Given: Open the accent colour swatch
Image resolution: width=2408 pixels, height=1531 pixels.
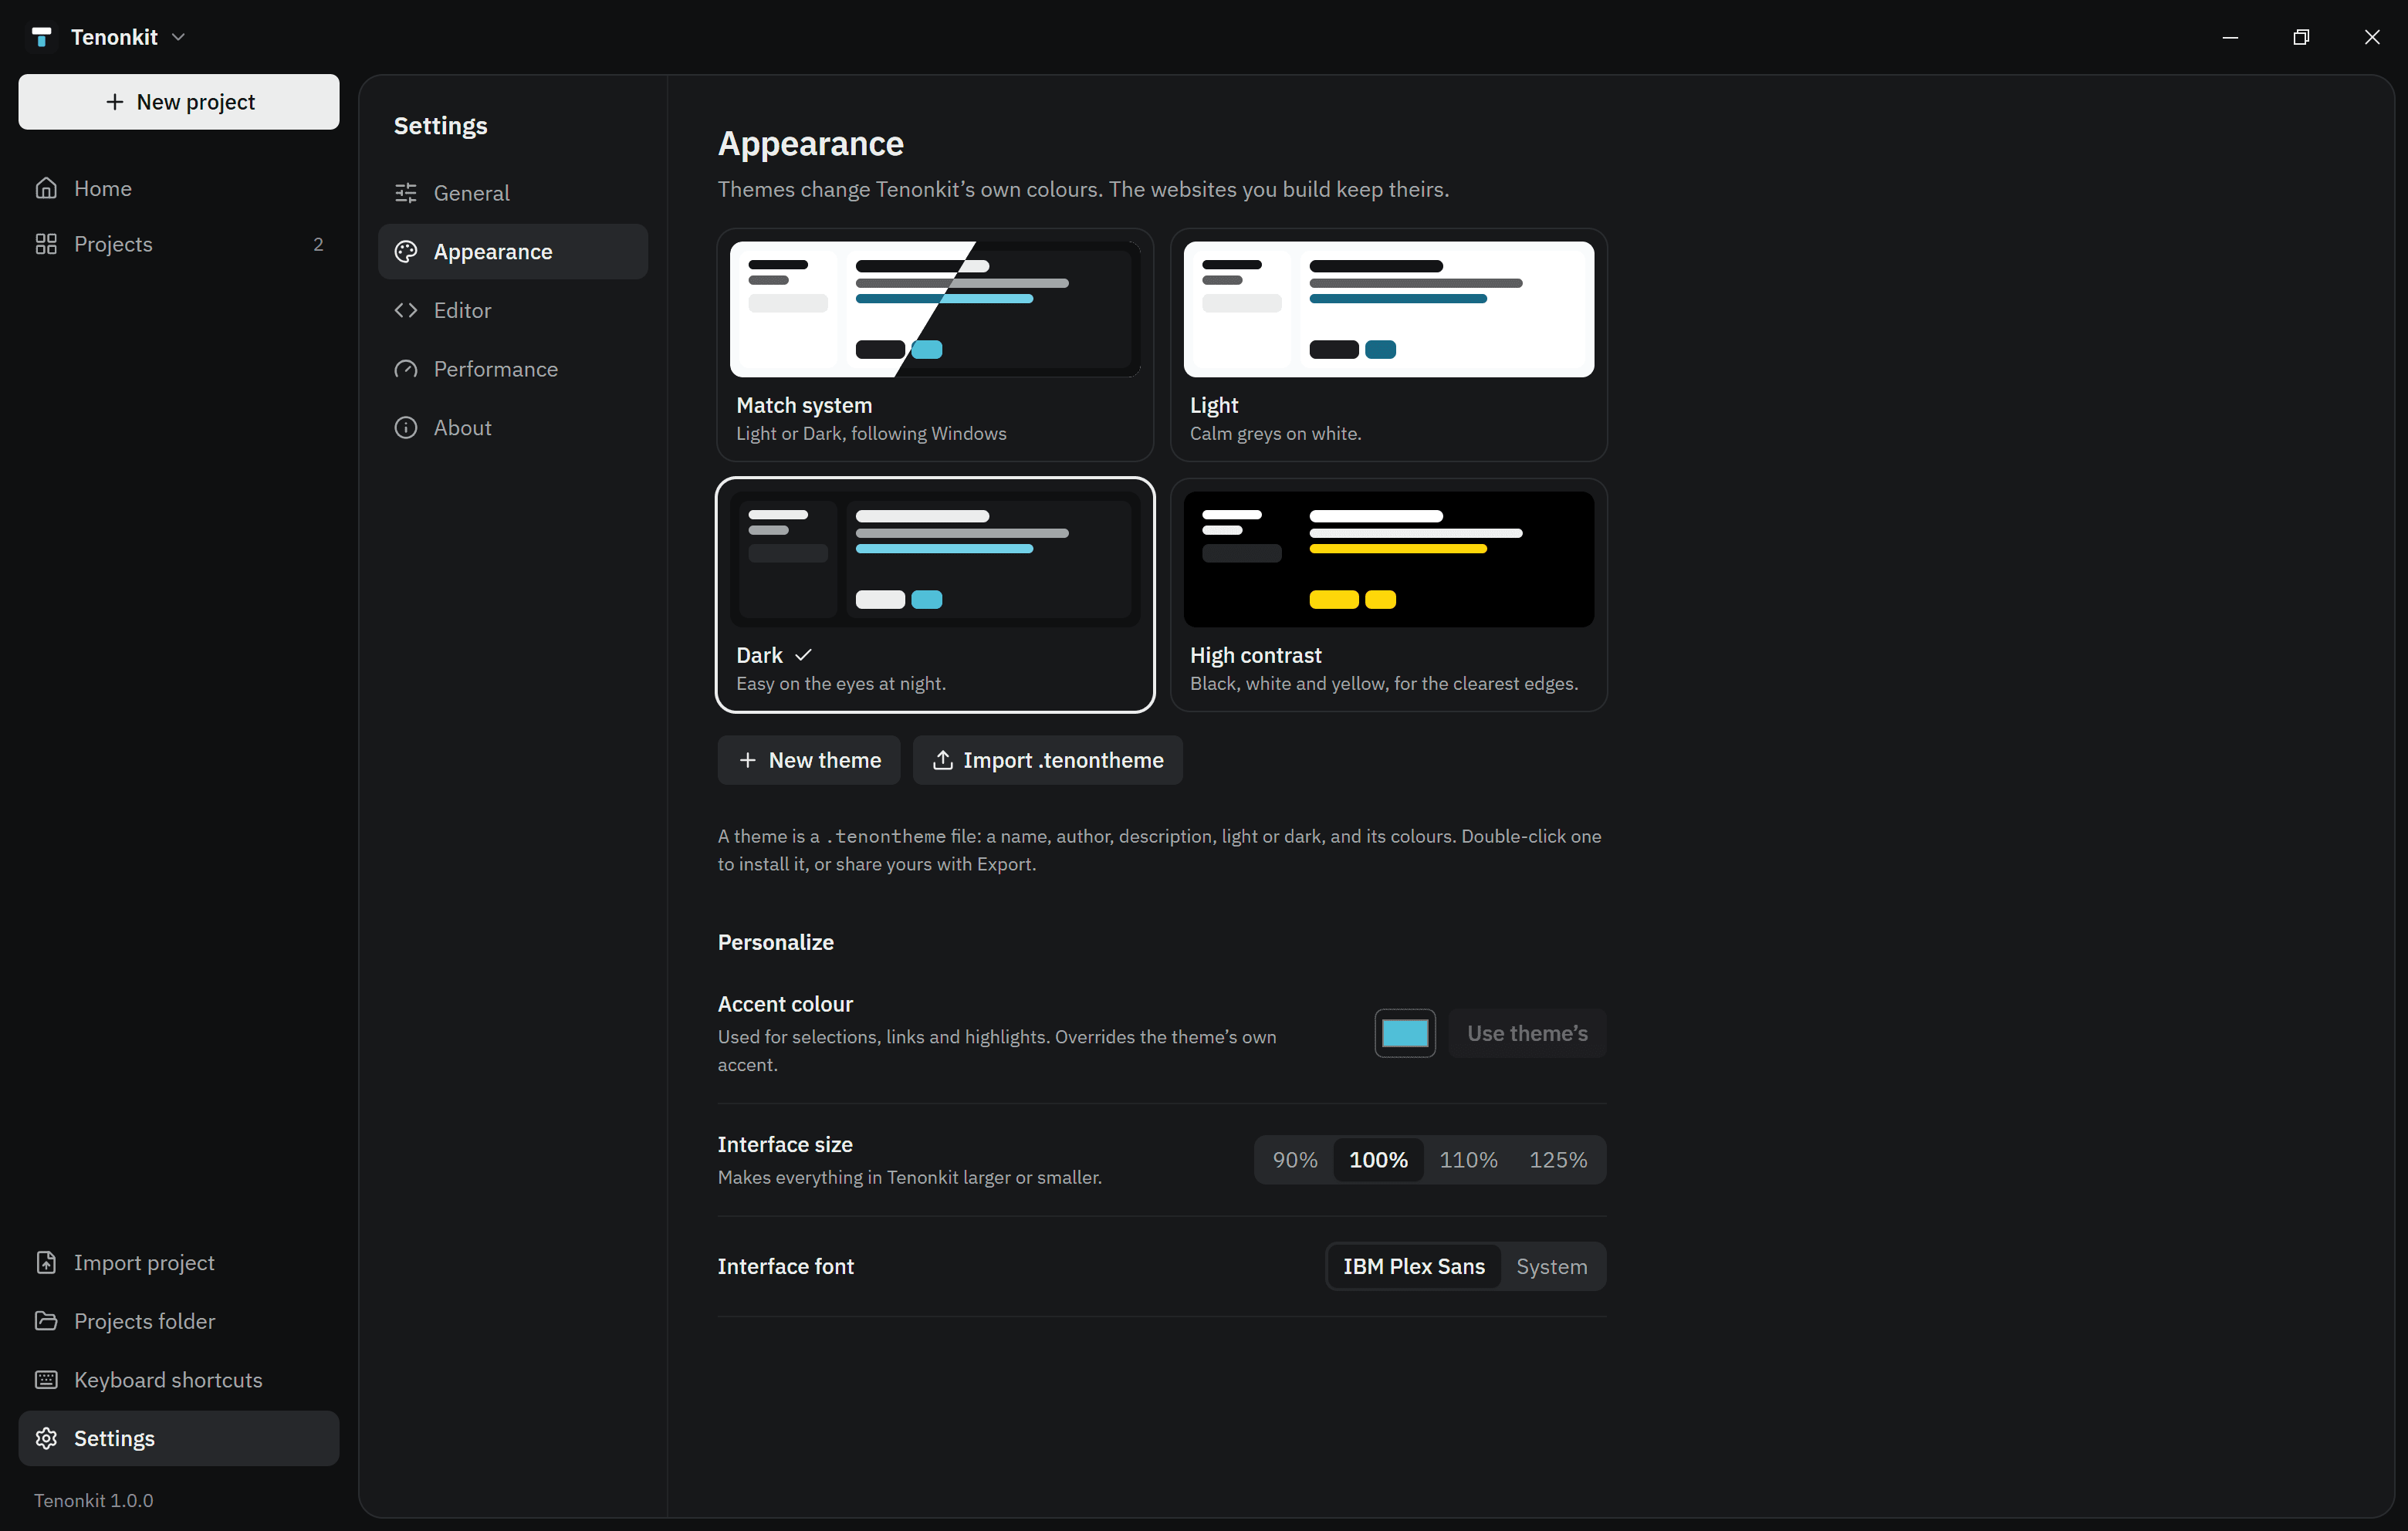Looking at the screenshot, I should [x=1405, y=1033].
